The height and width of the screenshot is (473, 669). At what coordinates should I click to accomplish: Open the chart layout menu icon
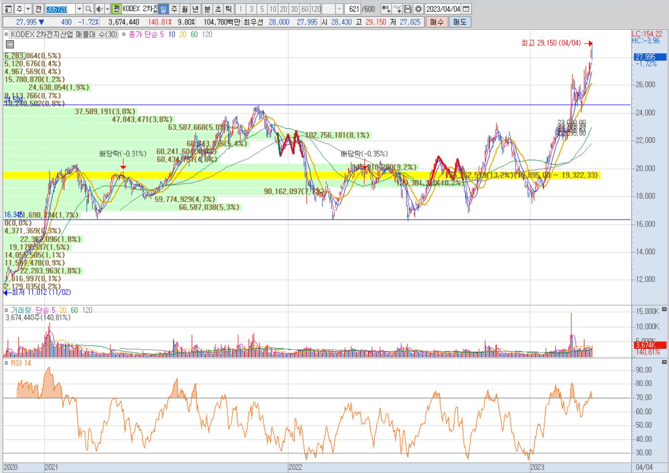pyautogui.click(x=9, y=9)
